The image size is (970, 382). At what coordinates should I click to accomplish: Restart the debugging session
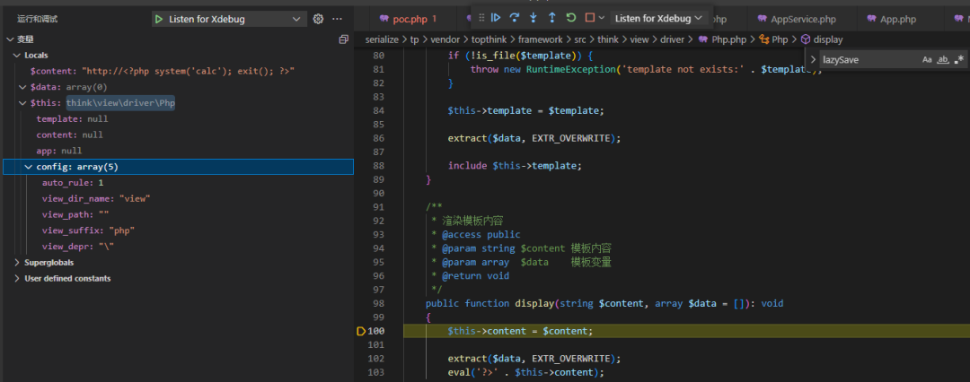tap(570, 18)
